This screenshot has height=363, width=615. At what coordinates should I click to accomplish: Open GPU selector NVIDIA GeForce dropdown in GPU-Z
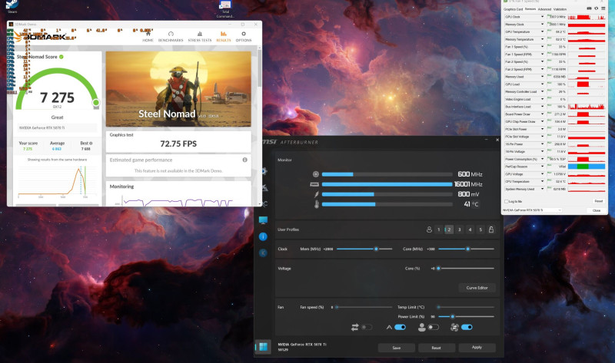tap(532, 210)
